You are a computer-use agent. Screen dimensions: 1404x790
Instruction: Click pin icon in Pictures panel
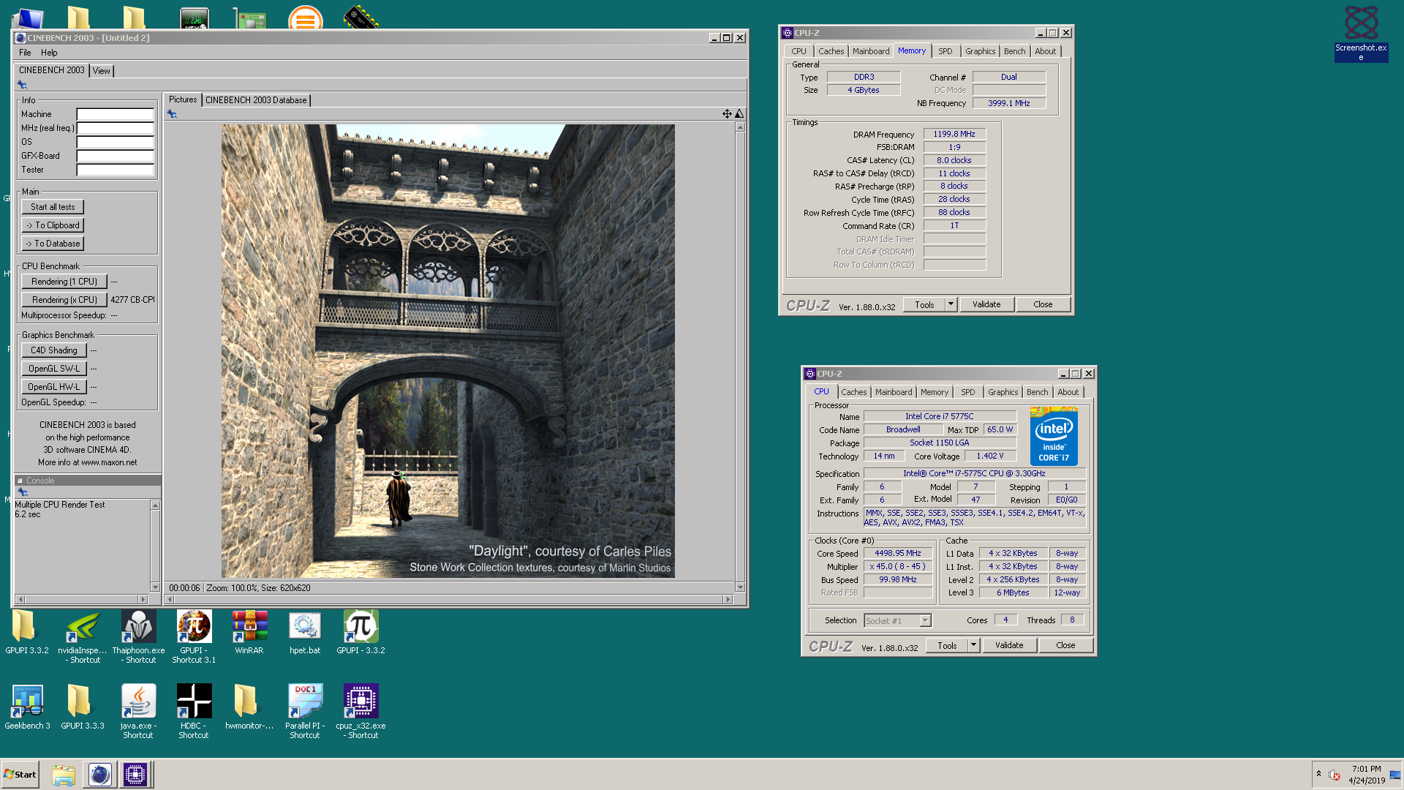tap(172, 114)
